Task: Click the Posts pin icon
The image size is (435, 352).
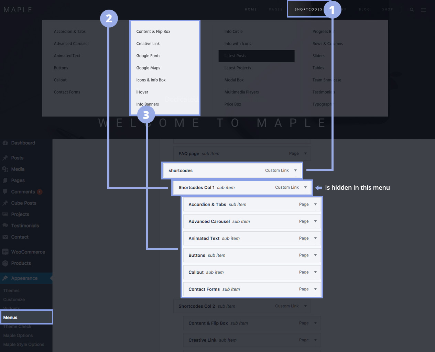Action: click(x=5, y=158)
